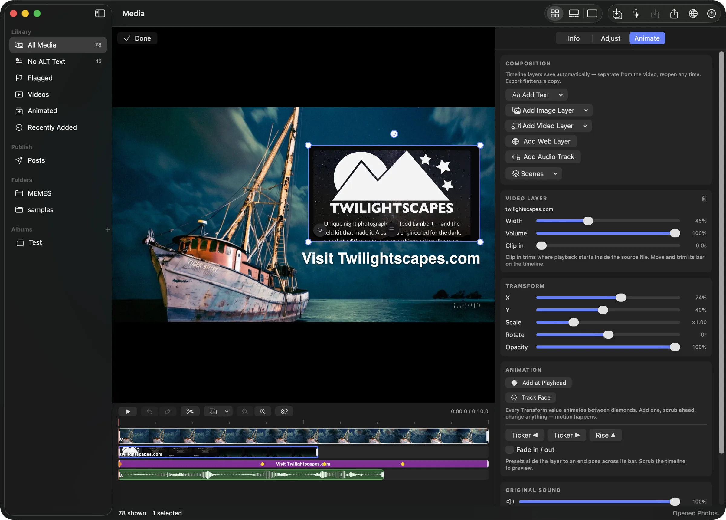Enable the Fade in / out checkbox
The width and height of the screenshot is (726, 520).
pyautogui.click(x=510, y=450)
